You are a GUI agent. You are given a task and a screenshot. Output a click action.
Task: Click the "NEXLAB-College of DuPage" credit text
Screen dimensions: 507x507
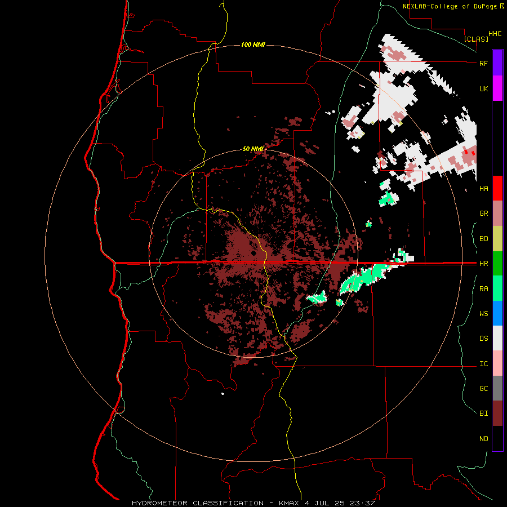click(x=450, y=6)
